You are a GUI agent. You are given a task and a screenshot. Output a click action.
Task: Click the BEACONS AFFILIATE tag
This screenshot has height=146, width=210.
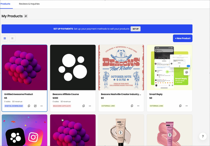62,106
